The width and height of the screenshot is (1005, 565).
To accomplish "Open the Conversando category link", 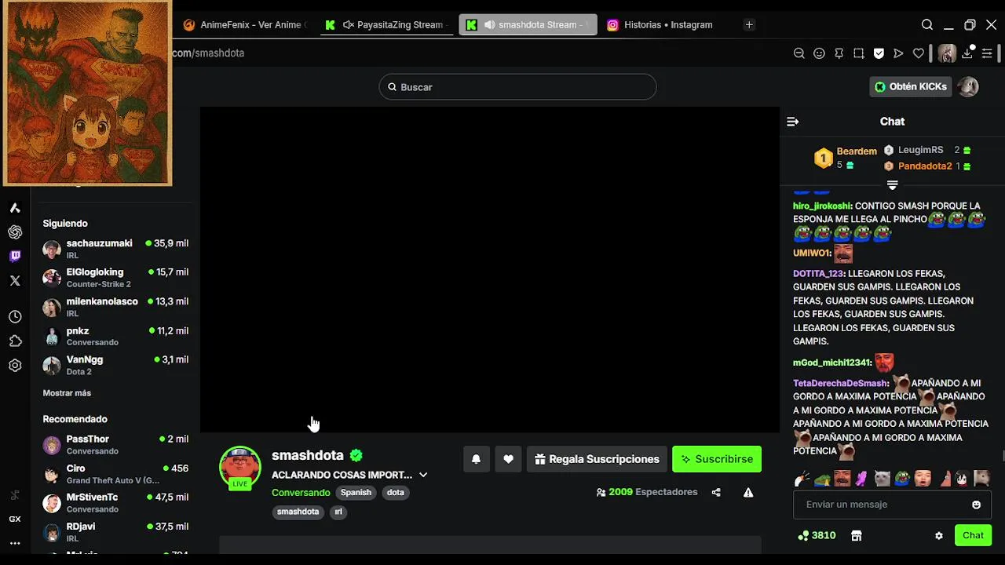I will 301,493.
